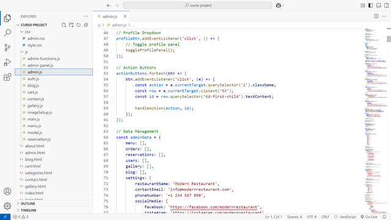
Task: Open the Extensions view
Action: (7, 77)
